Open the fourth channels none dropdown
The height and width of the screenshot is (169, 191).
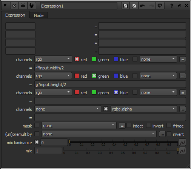pos(68,109)
